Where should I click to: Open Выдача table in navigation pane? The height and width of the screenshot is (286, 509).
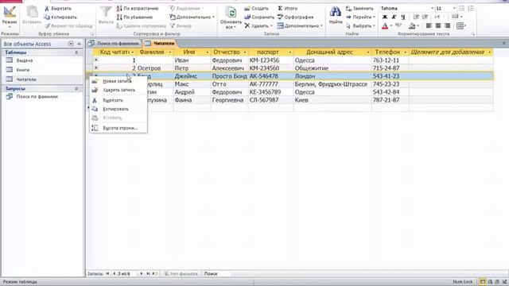(x=25, y=60)
